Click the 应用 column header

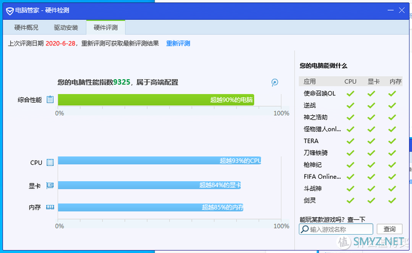(x=310, y=82)
